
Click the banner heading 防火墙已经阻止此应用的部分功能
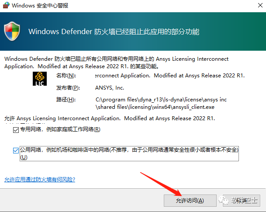pyautogui.click(x=114, y=31)
